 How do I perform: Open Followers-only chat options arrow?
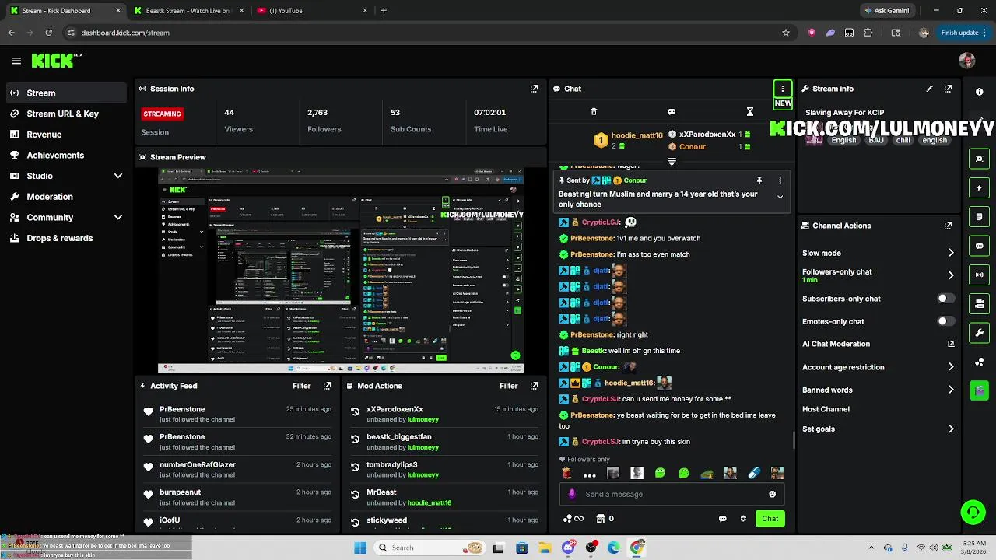(x=951, y=275)
